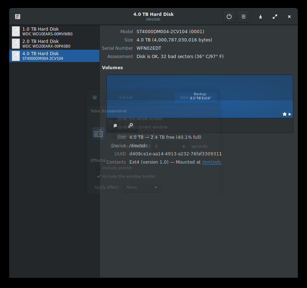Open the Apply effect dropdown set to None
The image size is (307, 288).
click(x=142, y=187)
